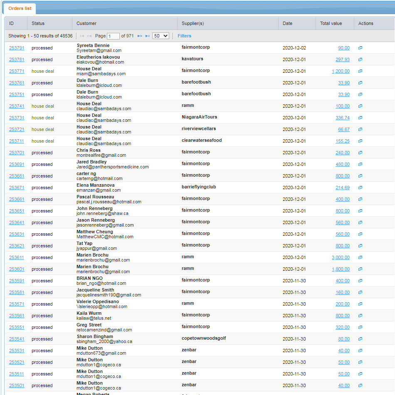Open action icon for order 253501

360,385
